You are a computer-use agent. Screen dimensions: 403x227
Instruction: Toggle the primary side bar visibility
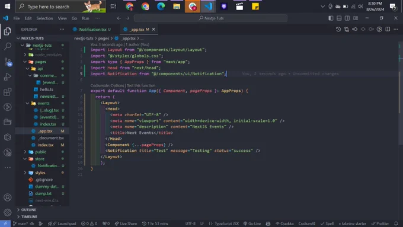click(331, 18)
